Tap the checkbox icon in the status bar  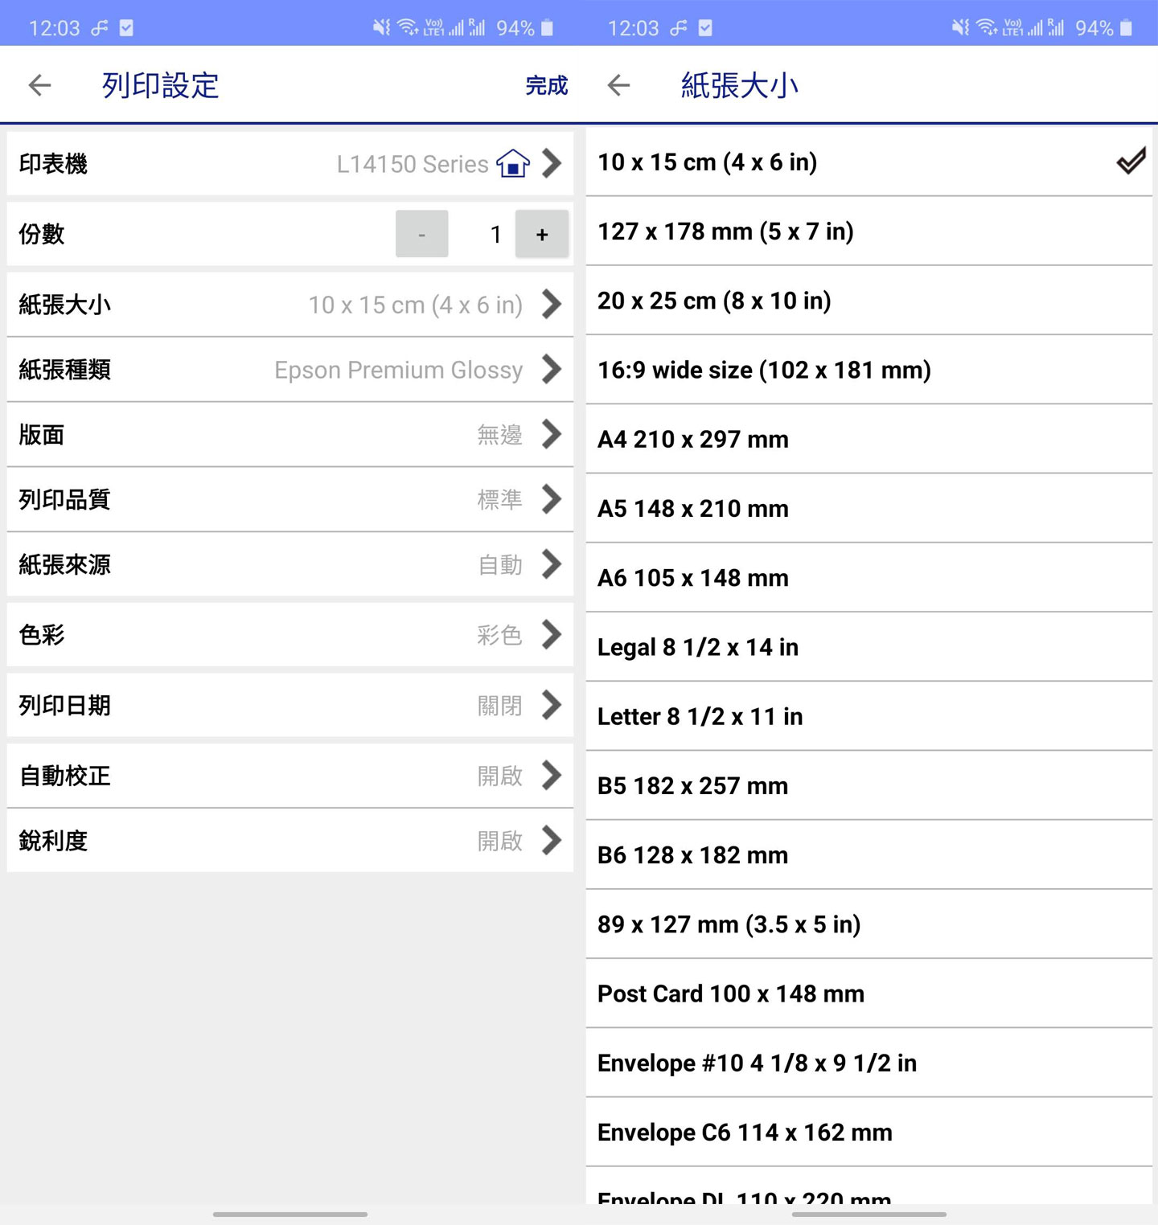125,27
